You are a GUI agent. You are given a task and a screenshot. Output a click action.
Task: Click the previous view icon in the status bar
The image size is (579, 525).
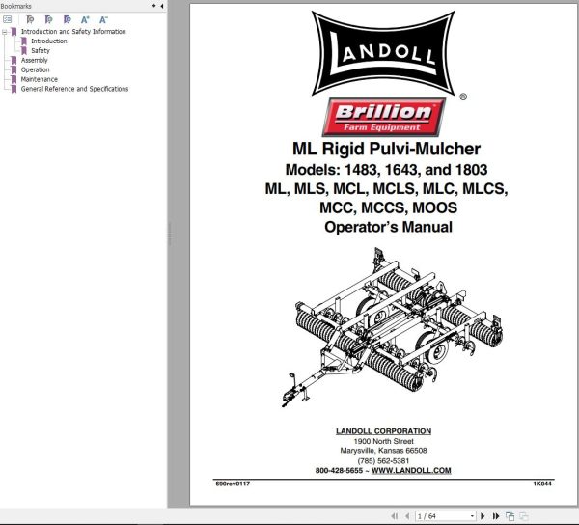click(510, 516)
